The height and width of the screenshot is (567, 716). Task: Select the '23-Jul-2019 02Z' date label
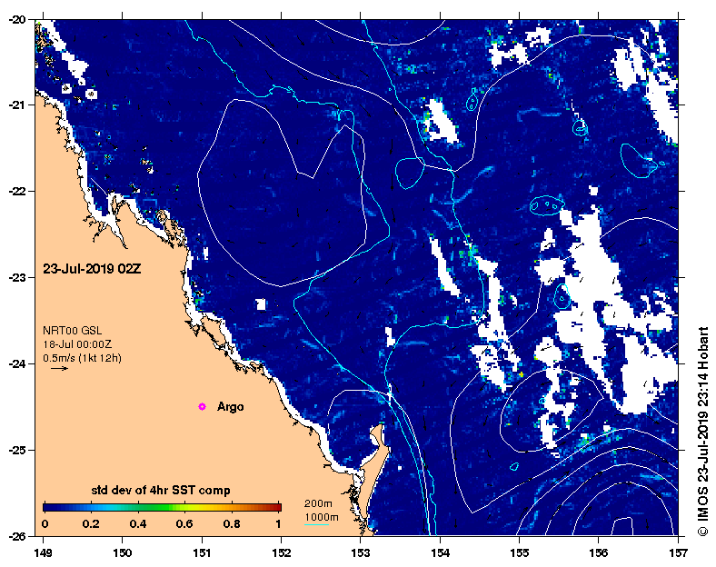click(93, 269)
